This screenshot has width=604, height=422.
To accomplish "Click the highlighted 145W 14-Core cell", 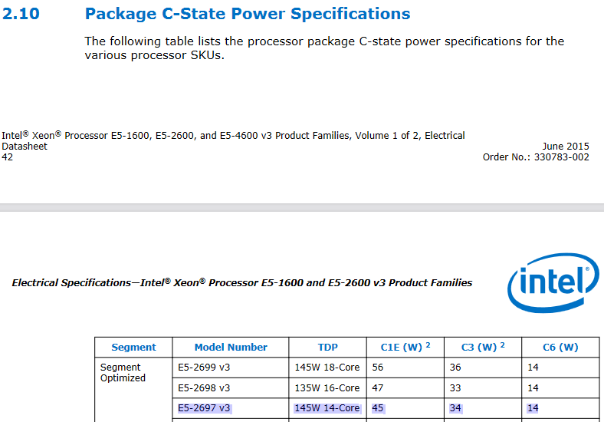I will click(x=327, y=408).
